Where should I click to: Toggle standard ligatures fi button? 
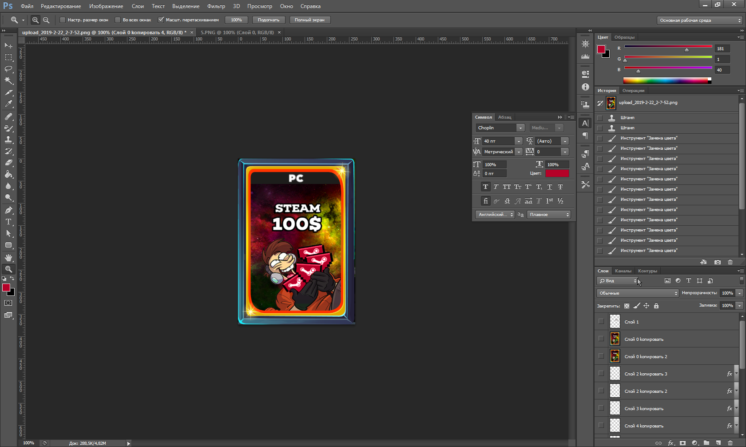[486, 201]
